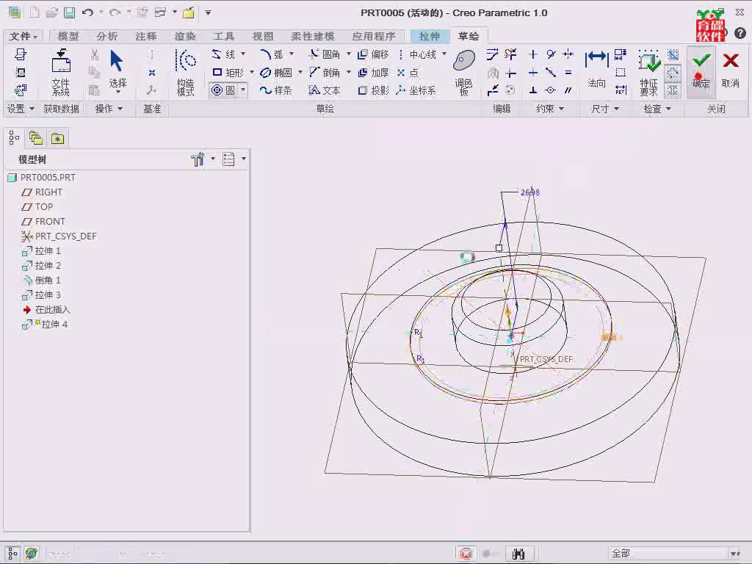Choose the Arc (弧) tool

click(x=272, y=54)
